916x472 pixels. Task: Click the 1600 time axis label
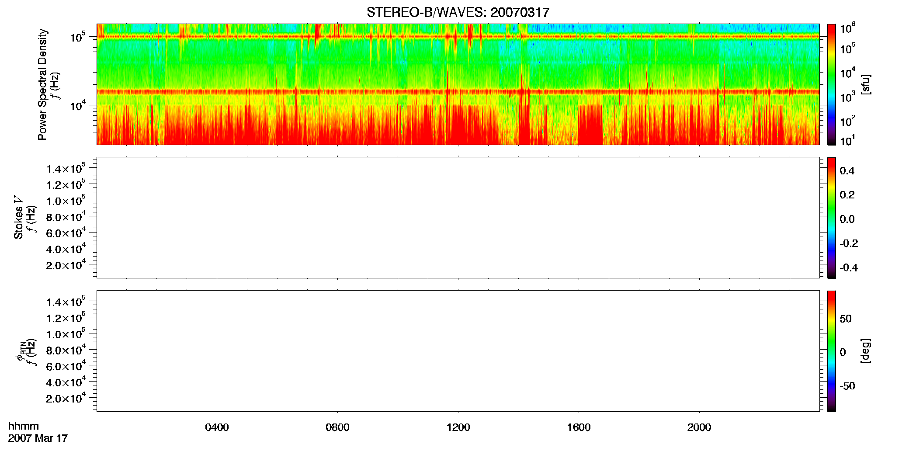579,427
